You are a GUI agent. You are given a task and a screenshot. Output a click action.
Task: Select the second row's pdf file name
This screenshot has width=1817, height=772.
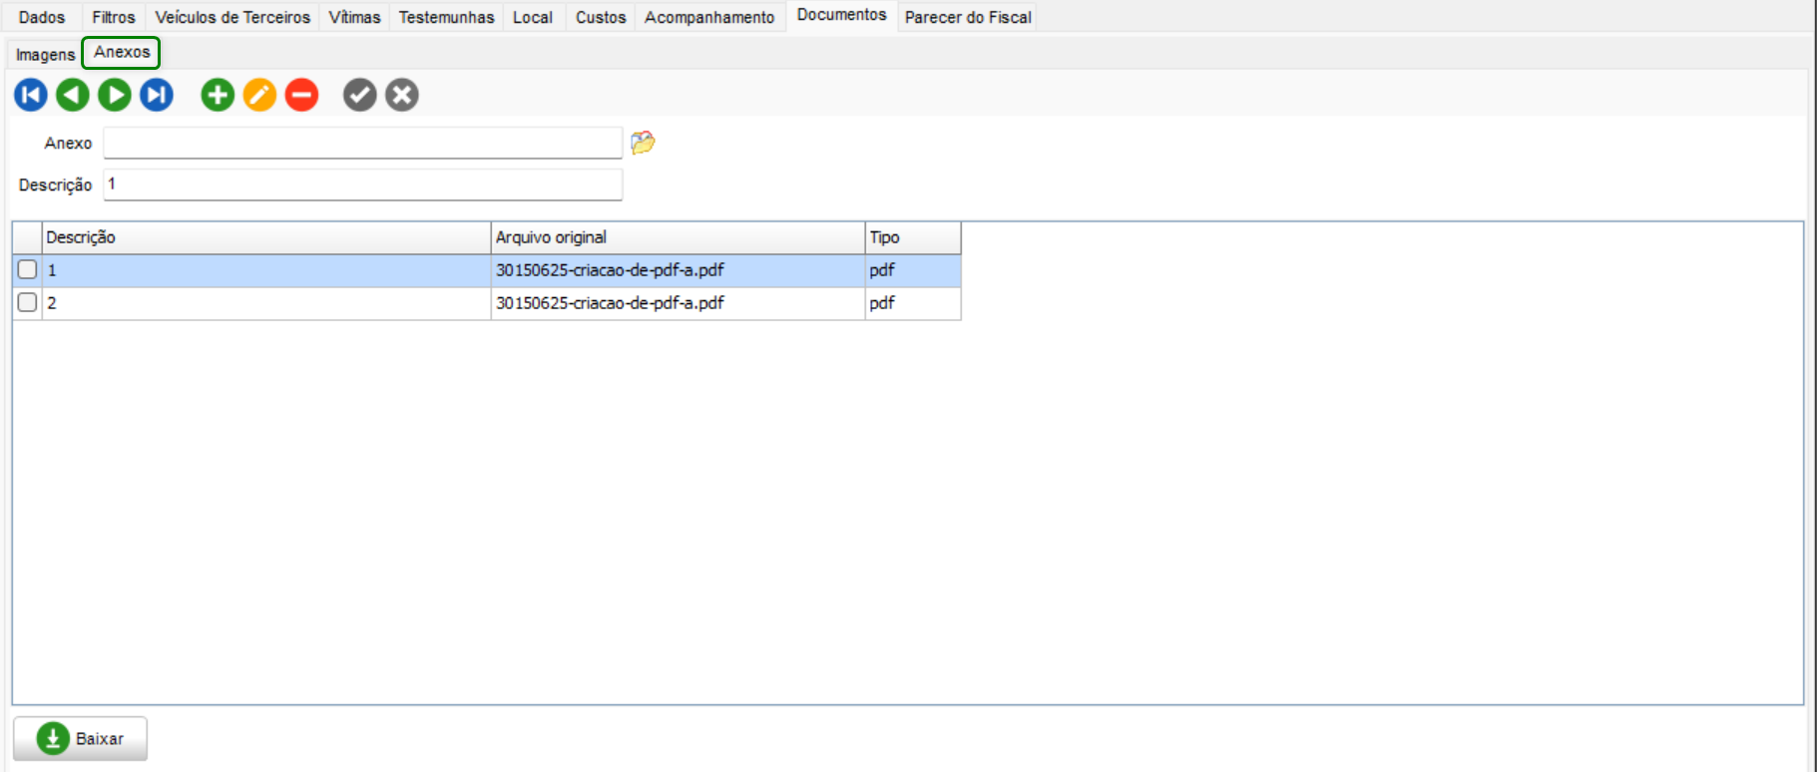tap(610, 303)
